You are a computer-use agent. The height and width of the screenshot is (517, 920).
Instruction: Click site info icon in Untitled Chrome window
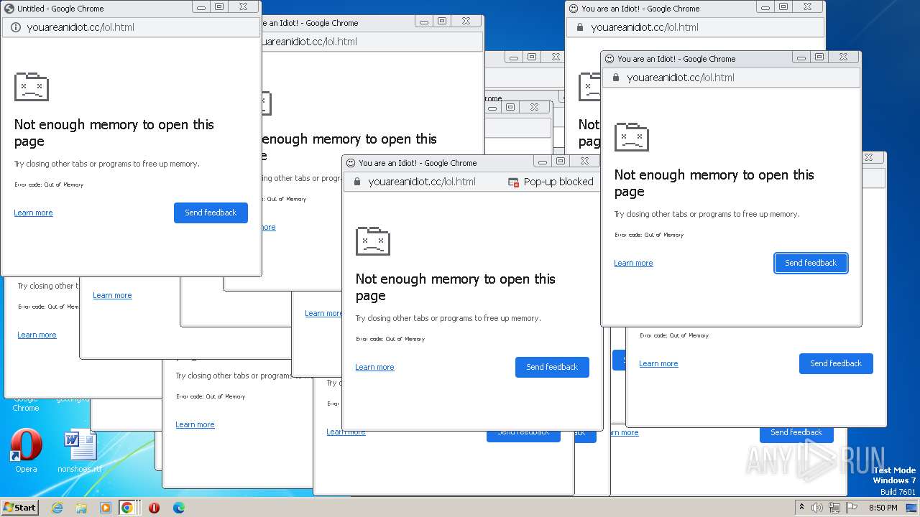pyautogui.click(x=15, y=27)
